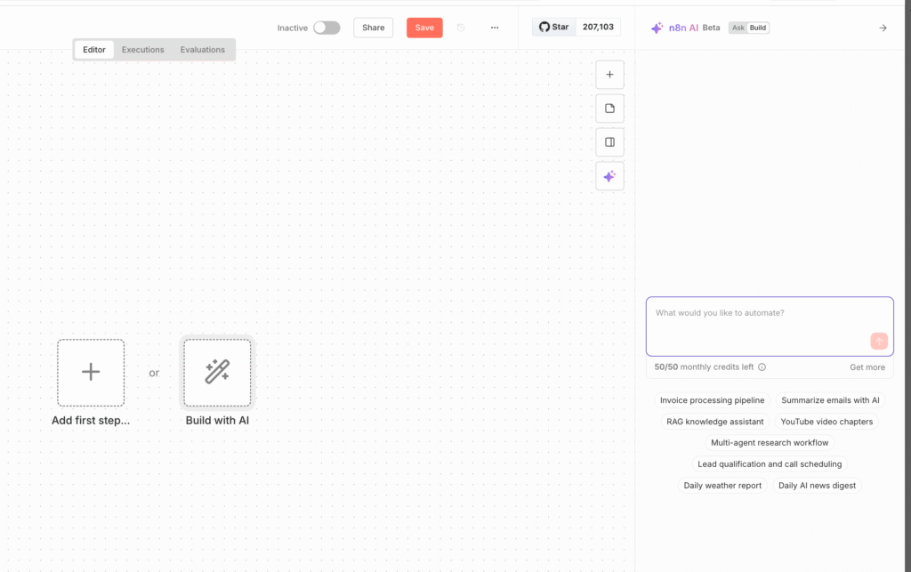Focus the 'What would you like to automate?' field
The height and width of the screenshot is (572, 911).
click(770, 326)
